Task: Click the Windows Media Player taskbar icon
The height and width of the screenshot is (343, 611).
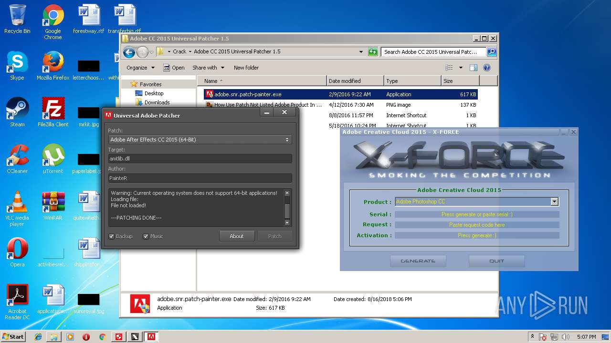Action: (x=70, y=337)
